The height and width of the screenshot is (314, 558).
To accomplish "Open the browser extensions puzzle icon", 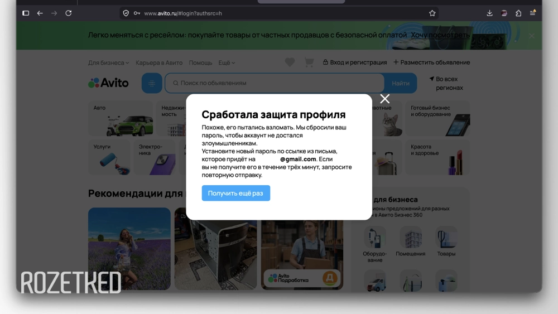I will (x=518, y=13).
